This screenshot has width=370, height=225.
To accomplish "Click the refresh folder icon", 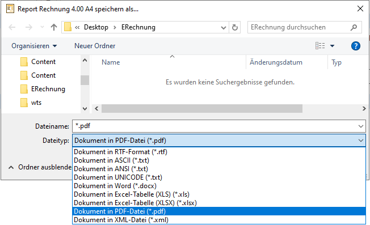I will coord(234,27).
